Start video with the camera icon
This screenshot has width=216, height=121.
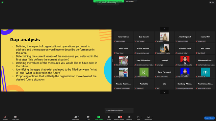click(16, 118)
